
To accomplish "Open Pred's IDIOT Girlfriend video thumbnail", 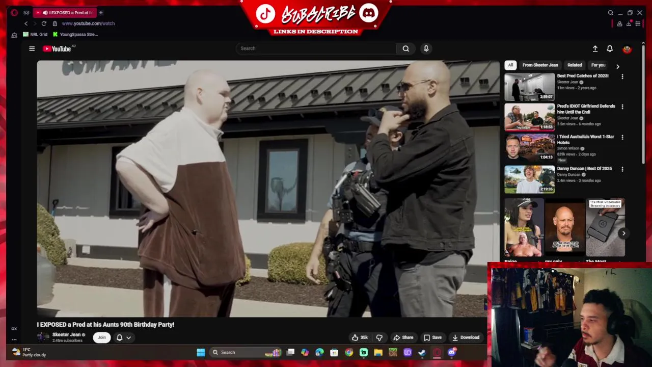I will click(530, 117).
